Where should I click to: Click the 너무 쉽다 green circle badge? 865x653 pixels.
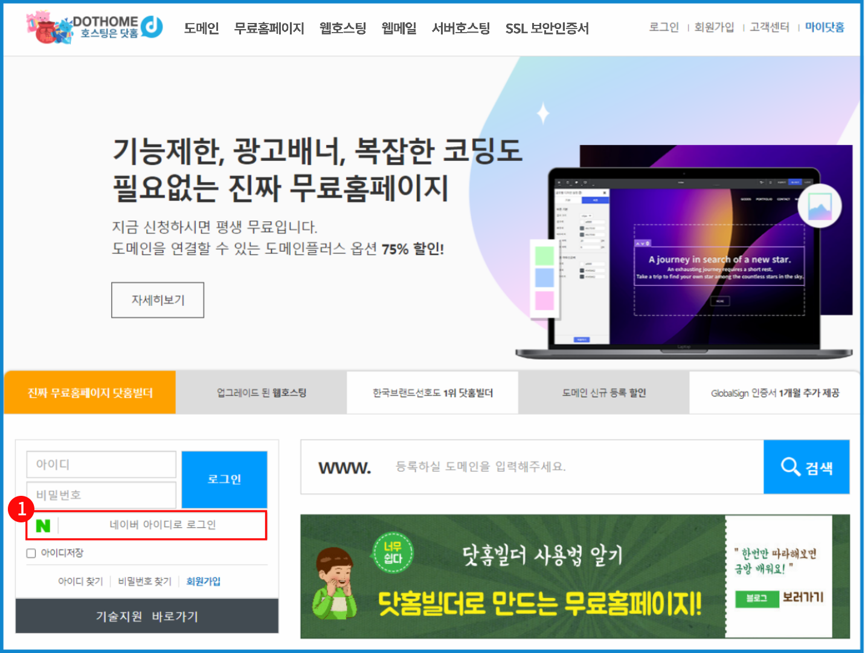pyautogui.click(x=393, y=553)
